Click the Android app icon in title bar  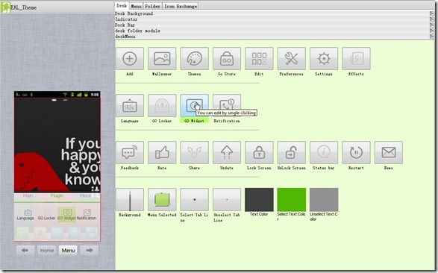pyautogui.click(x=5, y=7)
